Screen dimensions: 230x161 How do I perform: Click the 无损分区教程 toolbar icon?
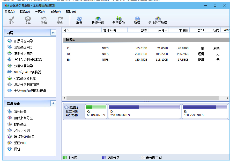tap(158, 20)
